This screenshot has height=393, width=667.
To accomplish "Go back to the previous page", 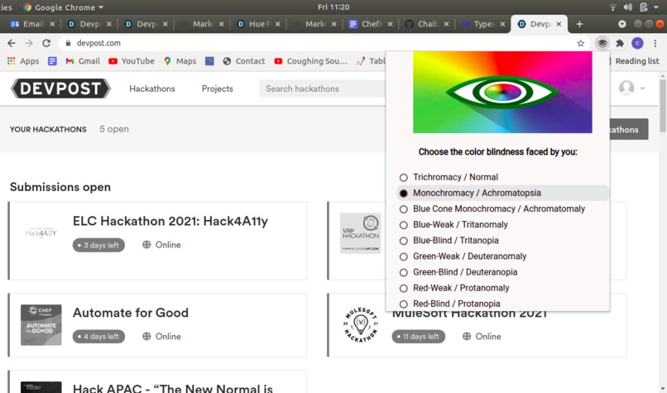I will [12, 43].
